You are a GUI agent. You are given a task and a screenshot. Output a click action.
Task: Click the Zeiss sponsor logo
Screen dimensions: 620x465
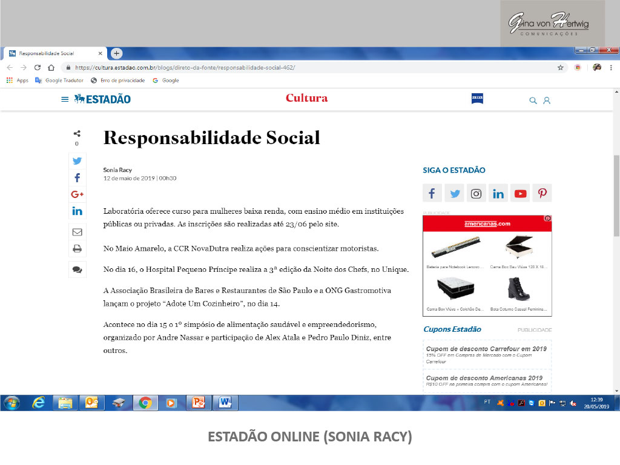tap(477, 99)
